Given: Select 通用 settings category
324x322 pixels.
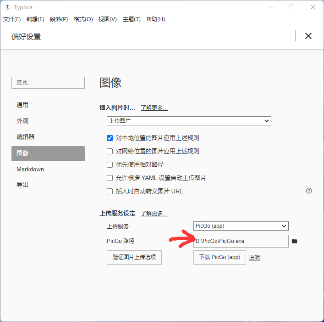Looking at the screenshot, I should click(x=48, y=105).
